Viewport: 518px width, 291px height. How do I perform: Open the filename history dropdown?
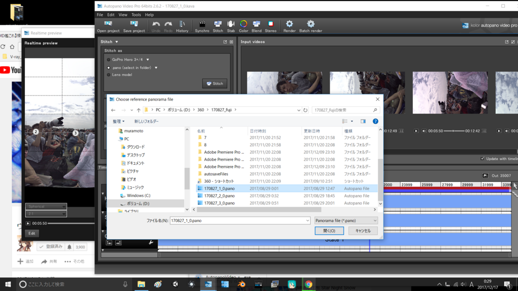308,220
